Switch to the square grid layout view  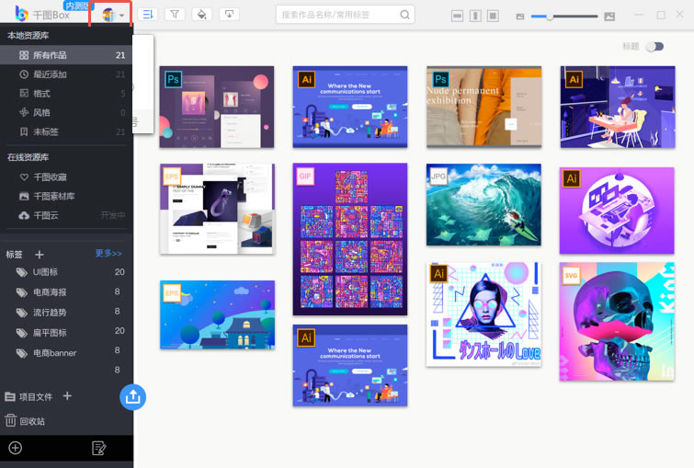(x=493, y=17)
